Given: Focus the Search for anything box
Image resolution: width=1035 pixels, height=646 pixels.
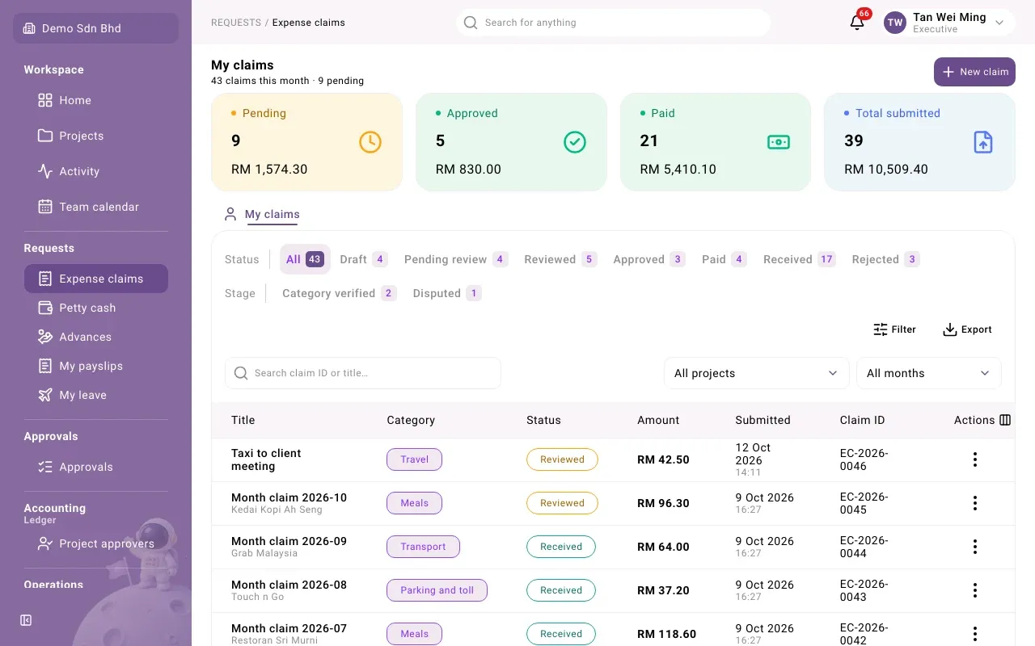Looking at the screenshot, I should 613,23.
